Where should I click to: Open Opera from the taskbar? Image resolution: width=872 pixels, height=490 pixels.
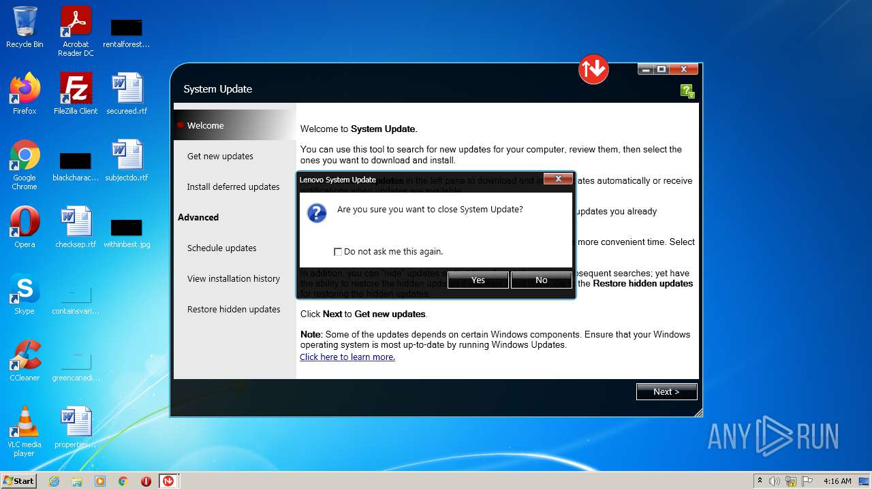146,480
